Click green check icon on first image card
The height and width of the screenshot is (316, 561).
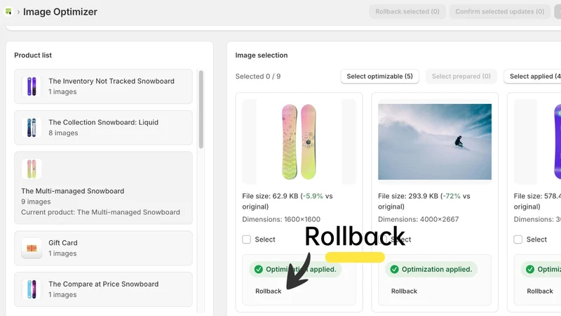pos(258,270)
